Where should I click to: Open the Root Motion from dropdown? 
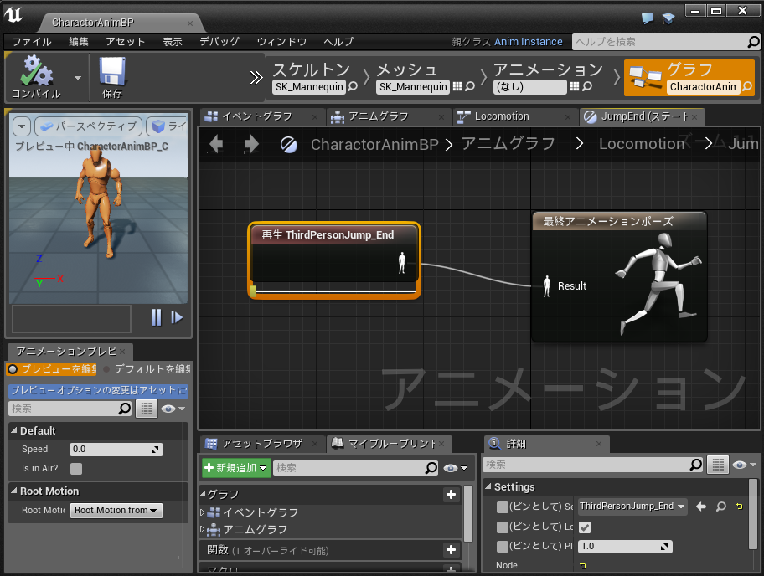[x=116, y=510]
